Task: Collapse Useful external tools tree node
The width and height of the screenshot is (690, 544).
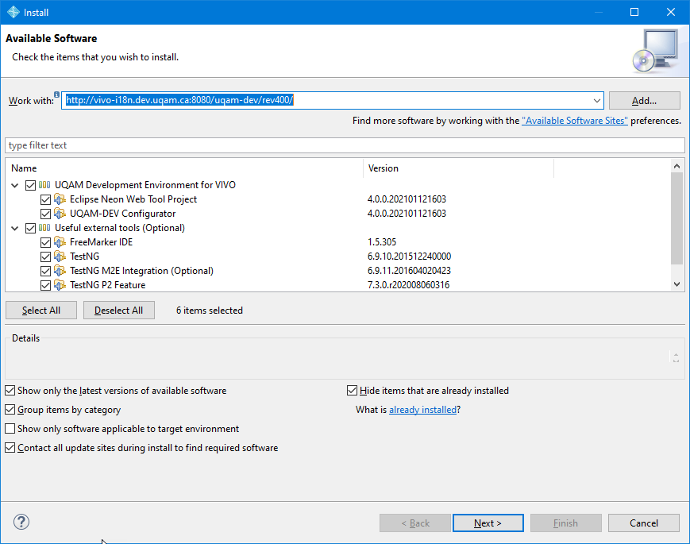Action: click(15, 229)
